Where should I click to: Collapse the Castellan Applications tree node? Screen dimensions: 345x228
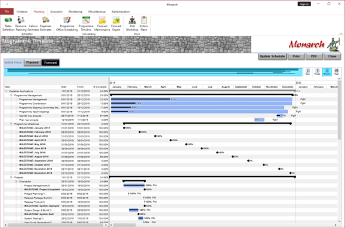pyautogui.click(x=6, y=91)
